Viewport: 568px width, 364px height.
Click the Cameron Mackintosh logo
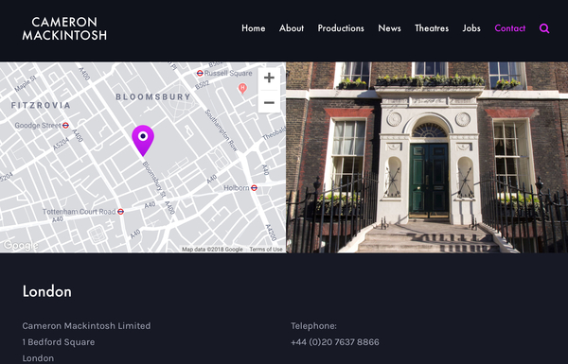coord(64,28)
